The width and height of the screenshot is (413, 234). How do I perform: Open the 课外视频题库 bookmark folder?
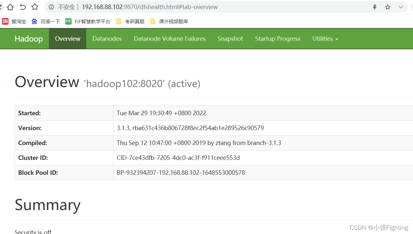pos(169,21)
